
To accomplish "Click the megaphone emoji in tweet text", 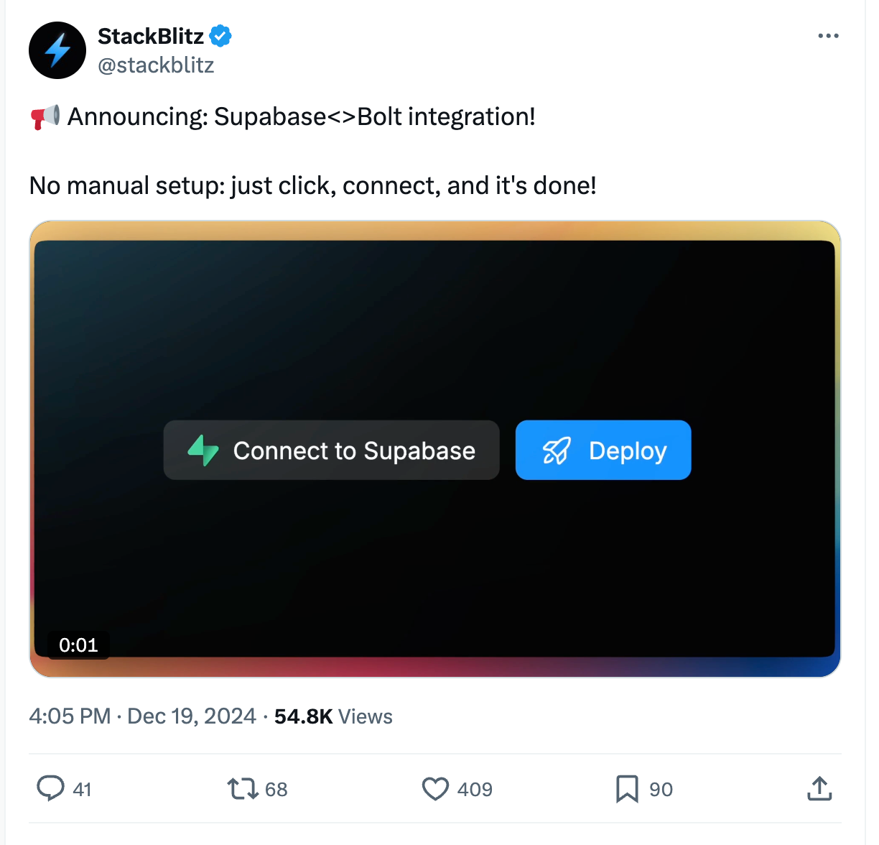I will click(x=45, y=116).
